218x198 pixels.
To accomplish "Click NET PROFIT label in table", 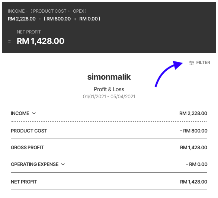I will (24, 182).
